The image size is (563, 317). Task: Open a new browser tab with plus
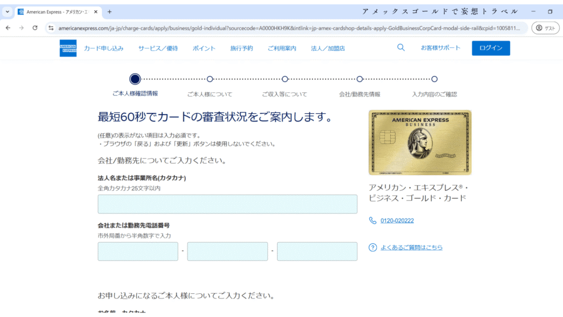coord(110,12)
